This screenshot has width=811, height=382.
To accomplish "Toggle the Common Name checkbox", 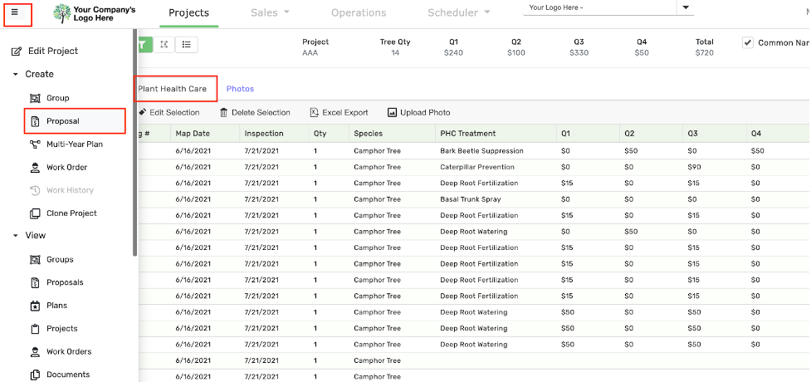I will click(x=748, y=42).
